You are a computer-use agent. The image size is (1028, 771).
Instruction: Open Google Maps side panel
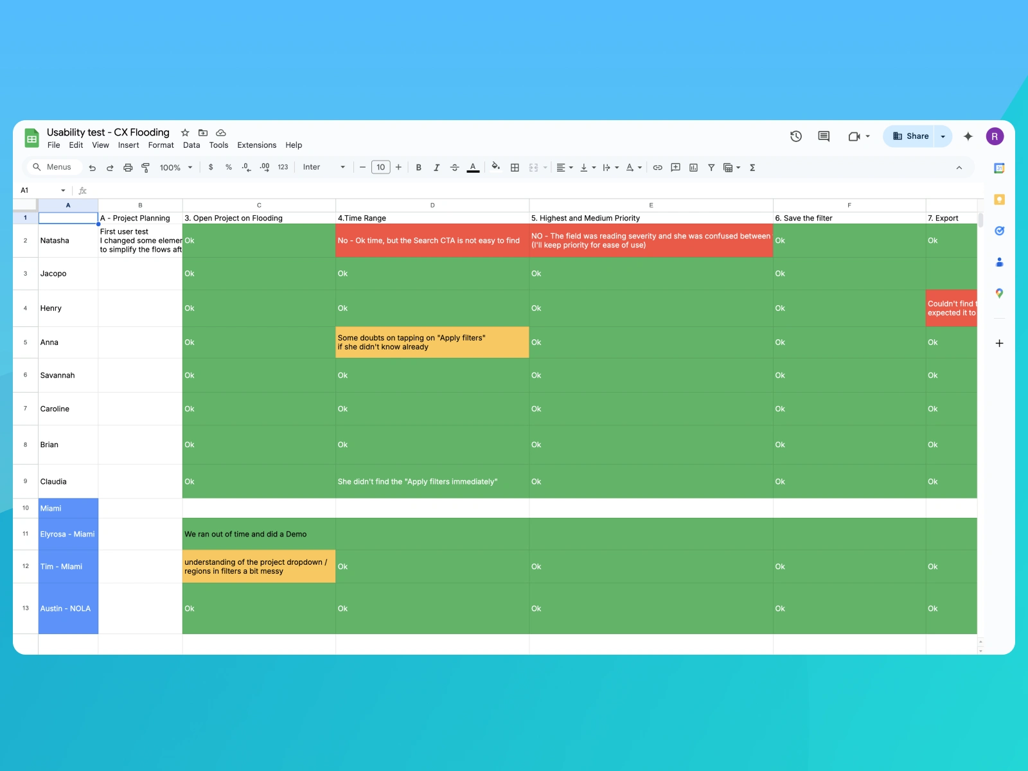point(999,293)
